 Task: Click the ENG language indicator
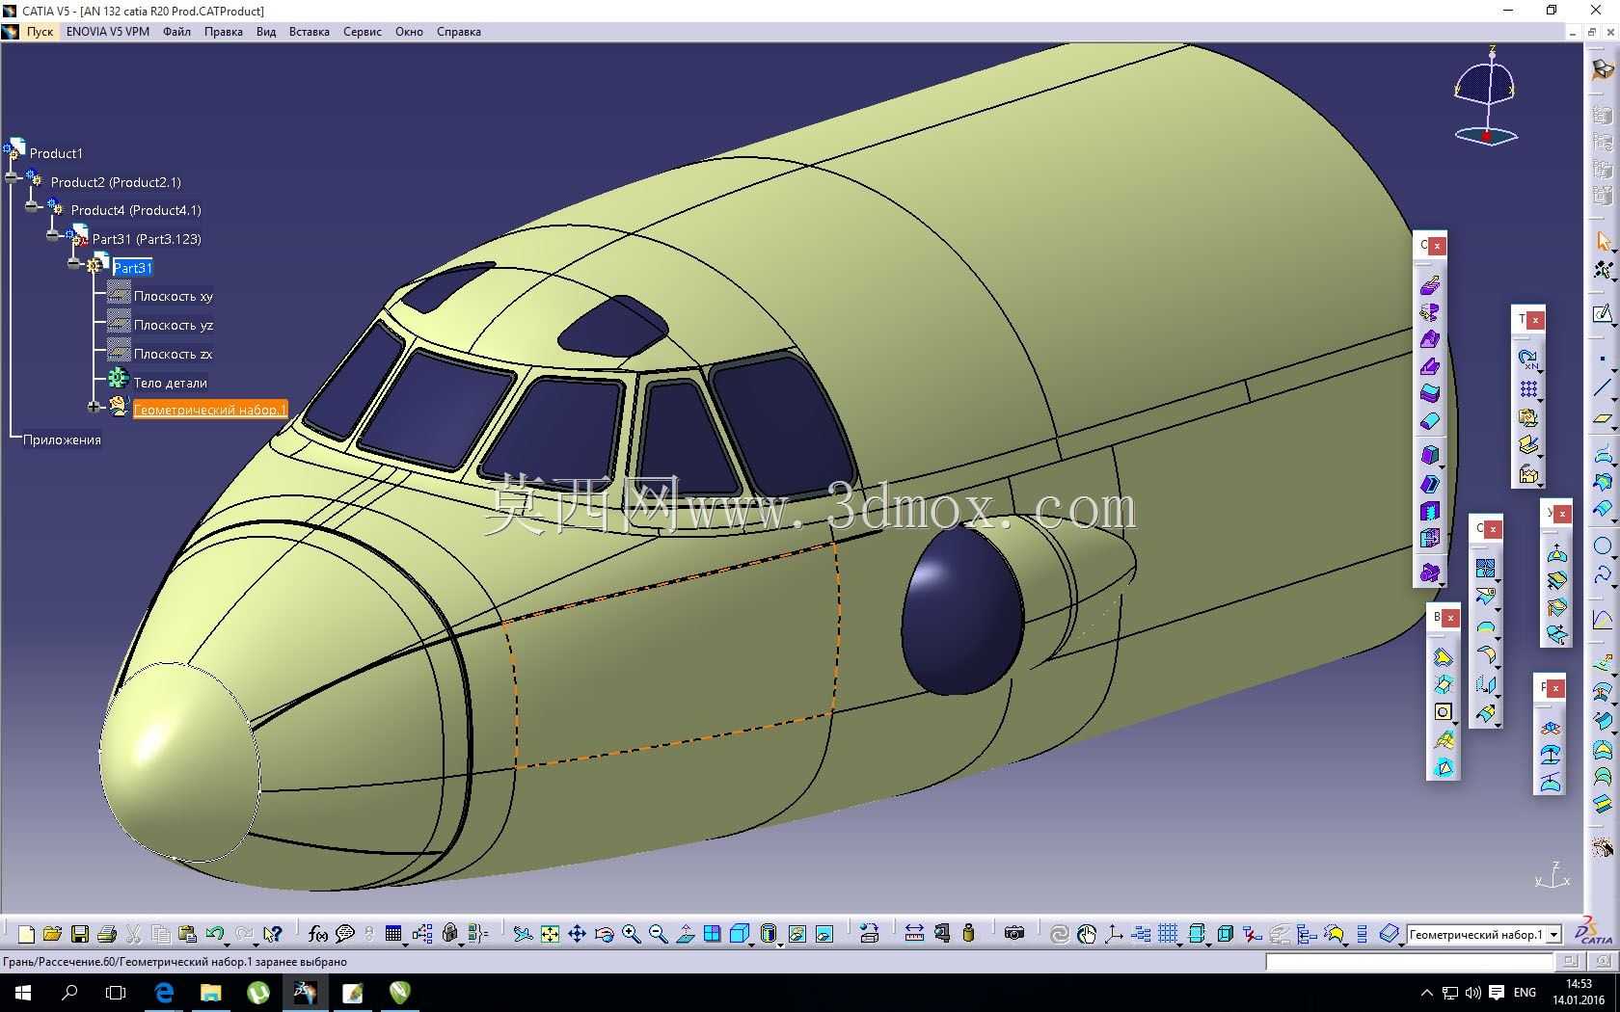(x=1525, y=993)
